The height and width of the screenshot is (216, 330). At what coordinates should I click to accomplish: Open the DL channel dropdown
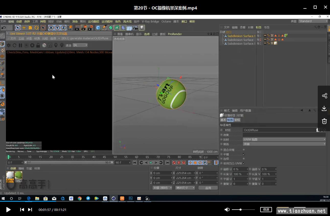tap(80, 45)
